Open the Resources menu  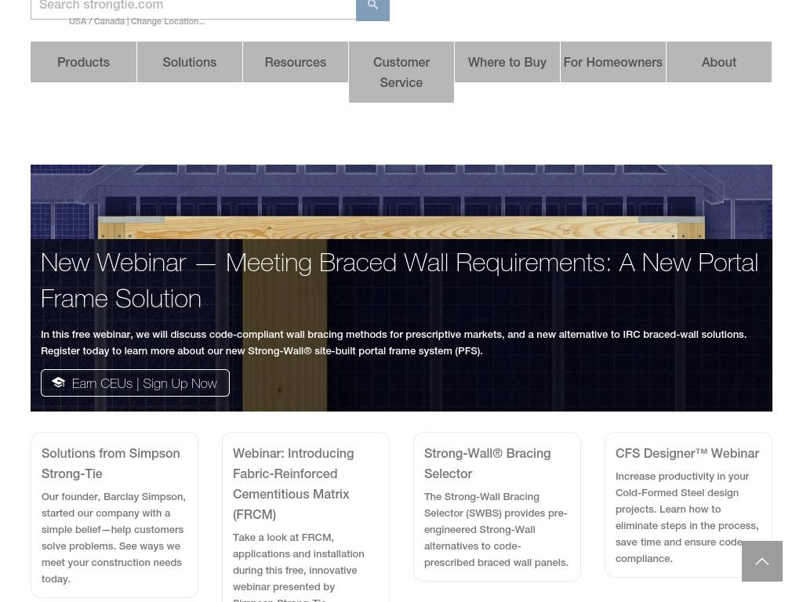coord(296,62)
